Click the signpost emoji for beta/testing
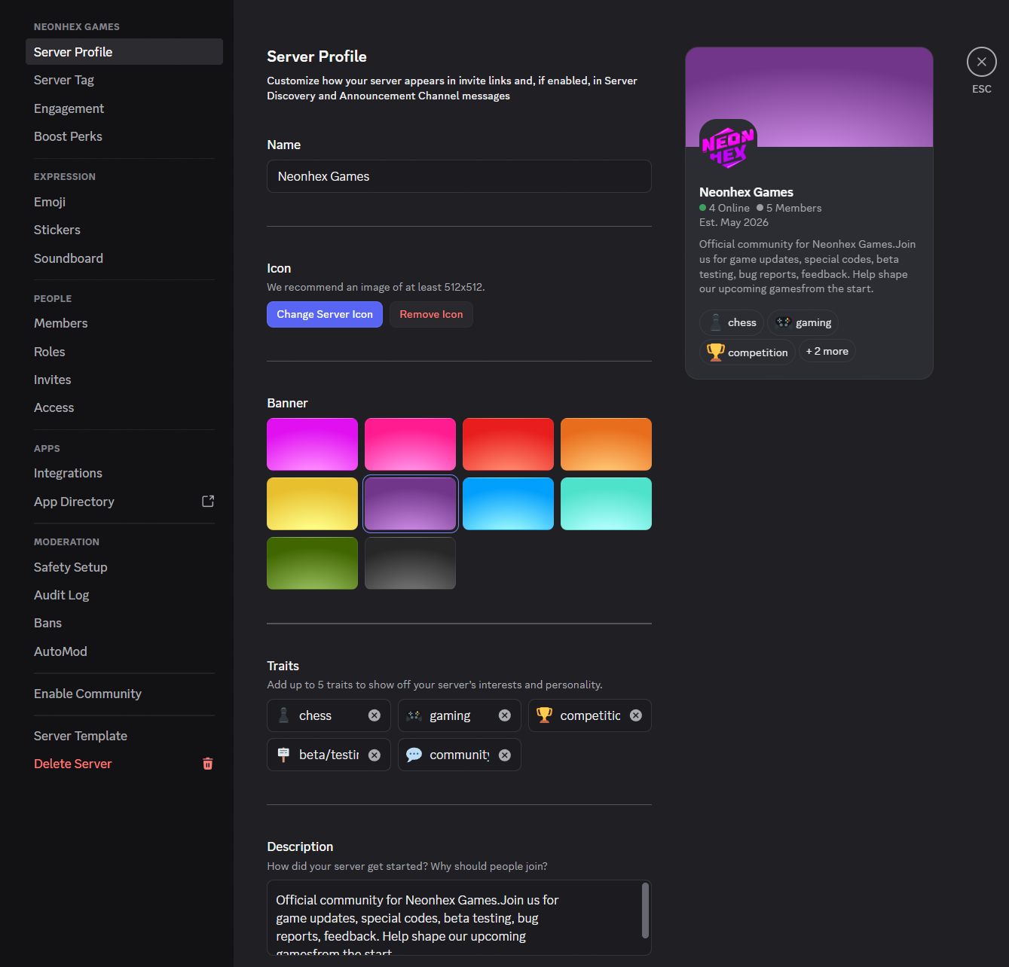This screenshot has height=967, width=1009. click(x=283, y=755)
